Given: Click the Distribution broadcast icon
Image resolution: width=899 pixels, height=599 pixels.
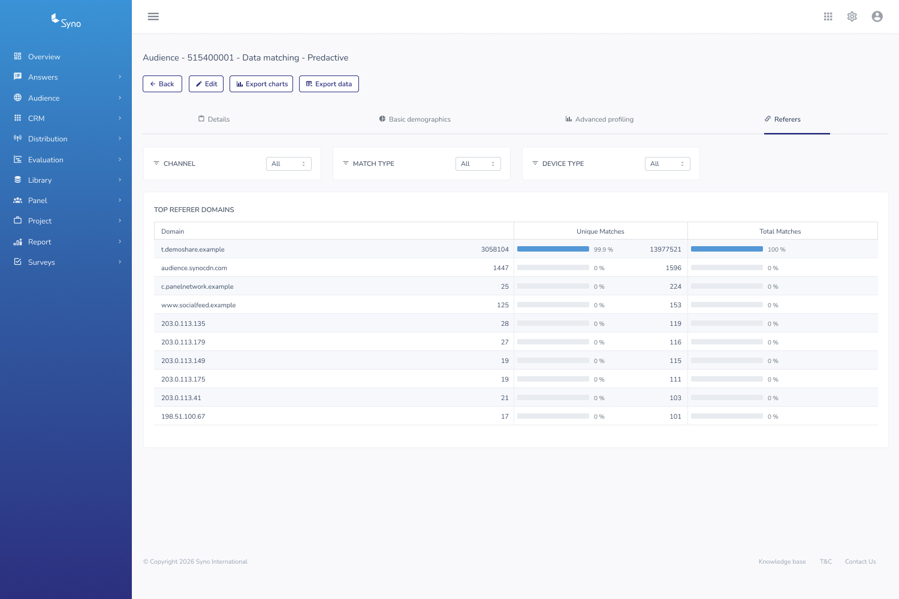Looking at the screenshot, I should point(17,138).
